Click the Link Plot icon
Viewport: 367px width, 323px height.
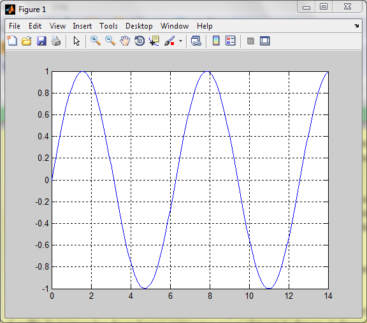[x=196, y=41]
